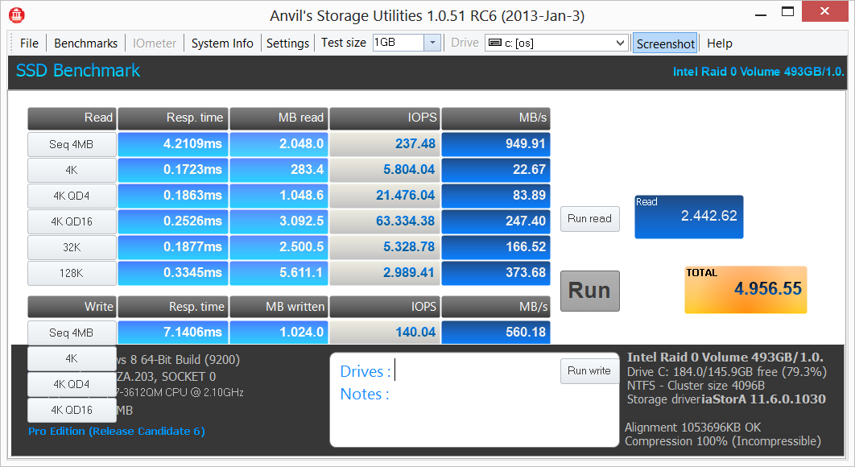Click the drive icon beside c: [os]
855x467 pixels.
(x=495, y=43)
